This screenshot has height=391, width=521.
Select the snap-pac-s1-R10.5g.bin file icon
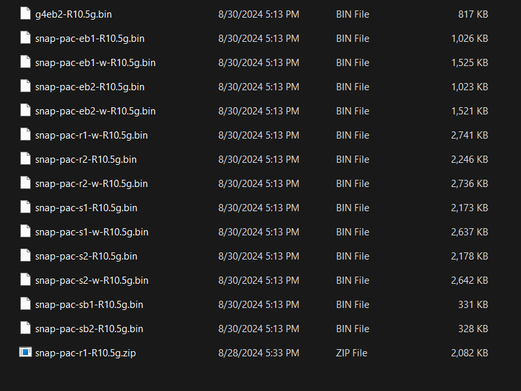[x=25, y=207]
